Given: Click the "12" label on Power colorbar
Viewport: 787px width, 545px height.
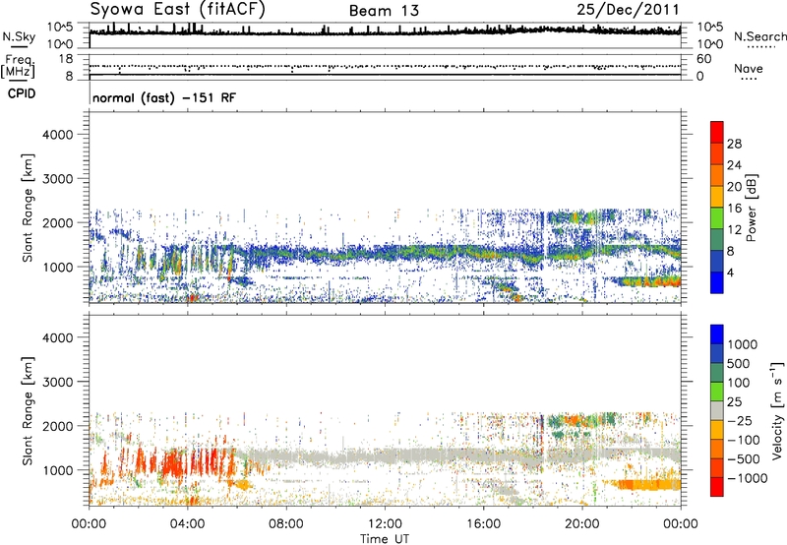Looking at the screenshot, I should [x=734, y=230].
